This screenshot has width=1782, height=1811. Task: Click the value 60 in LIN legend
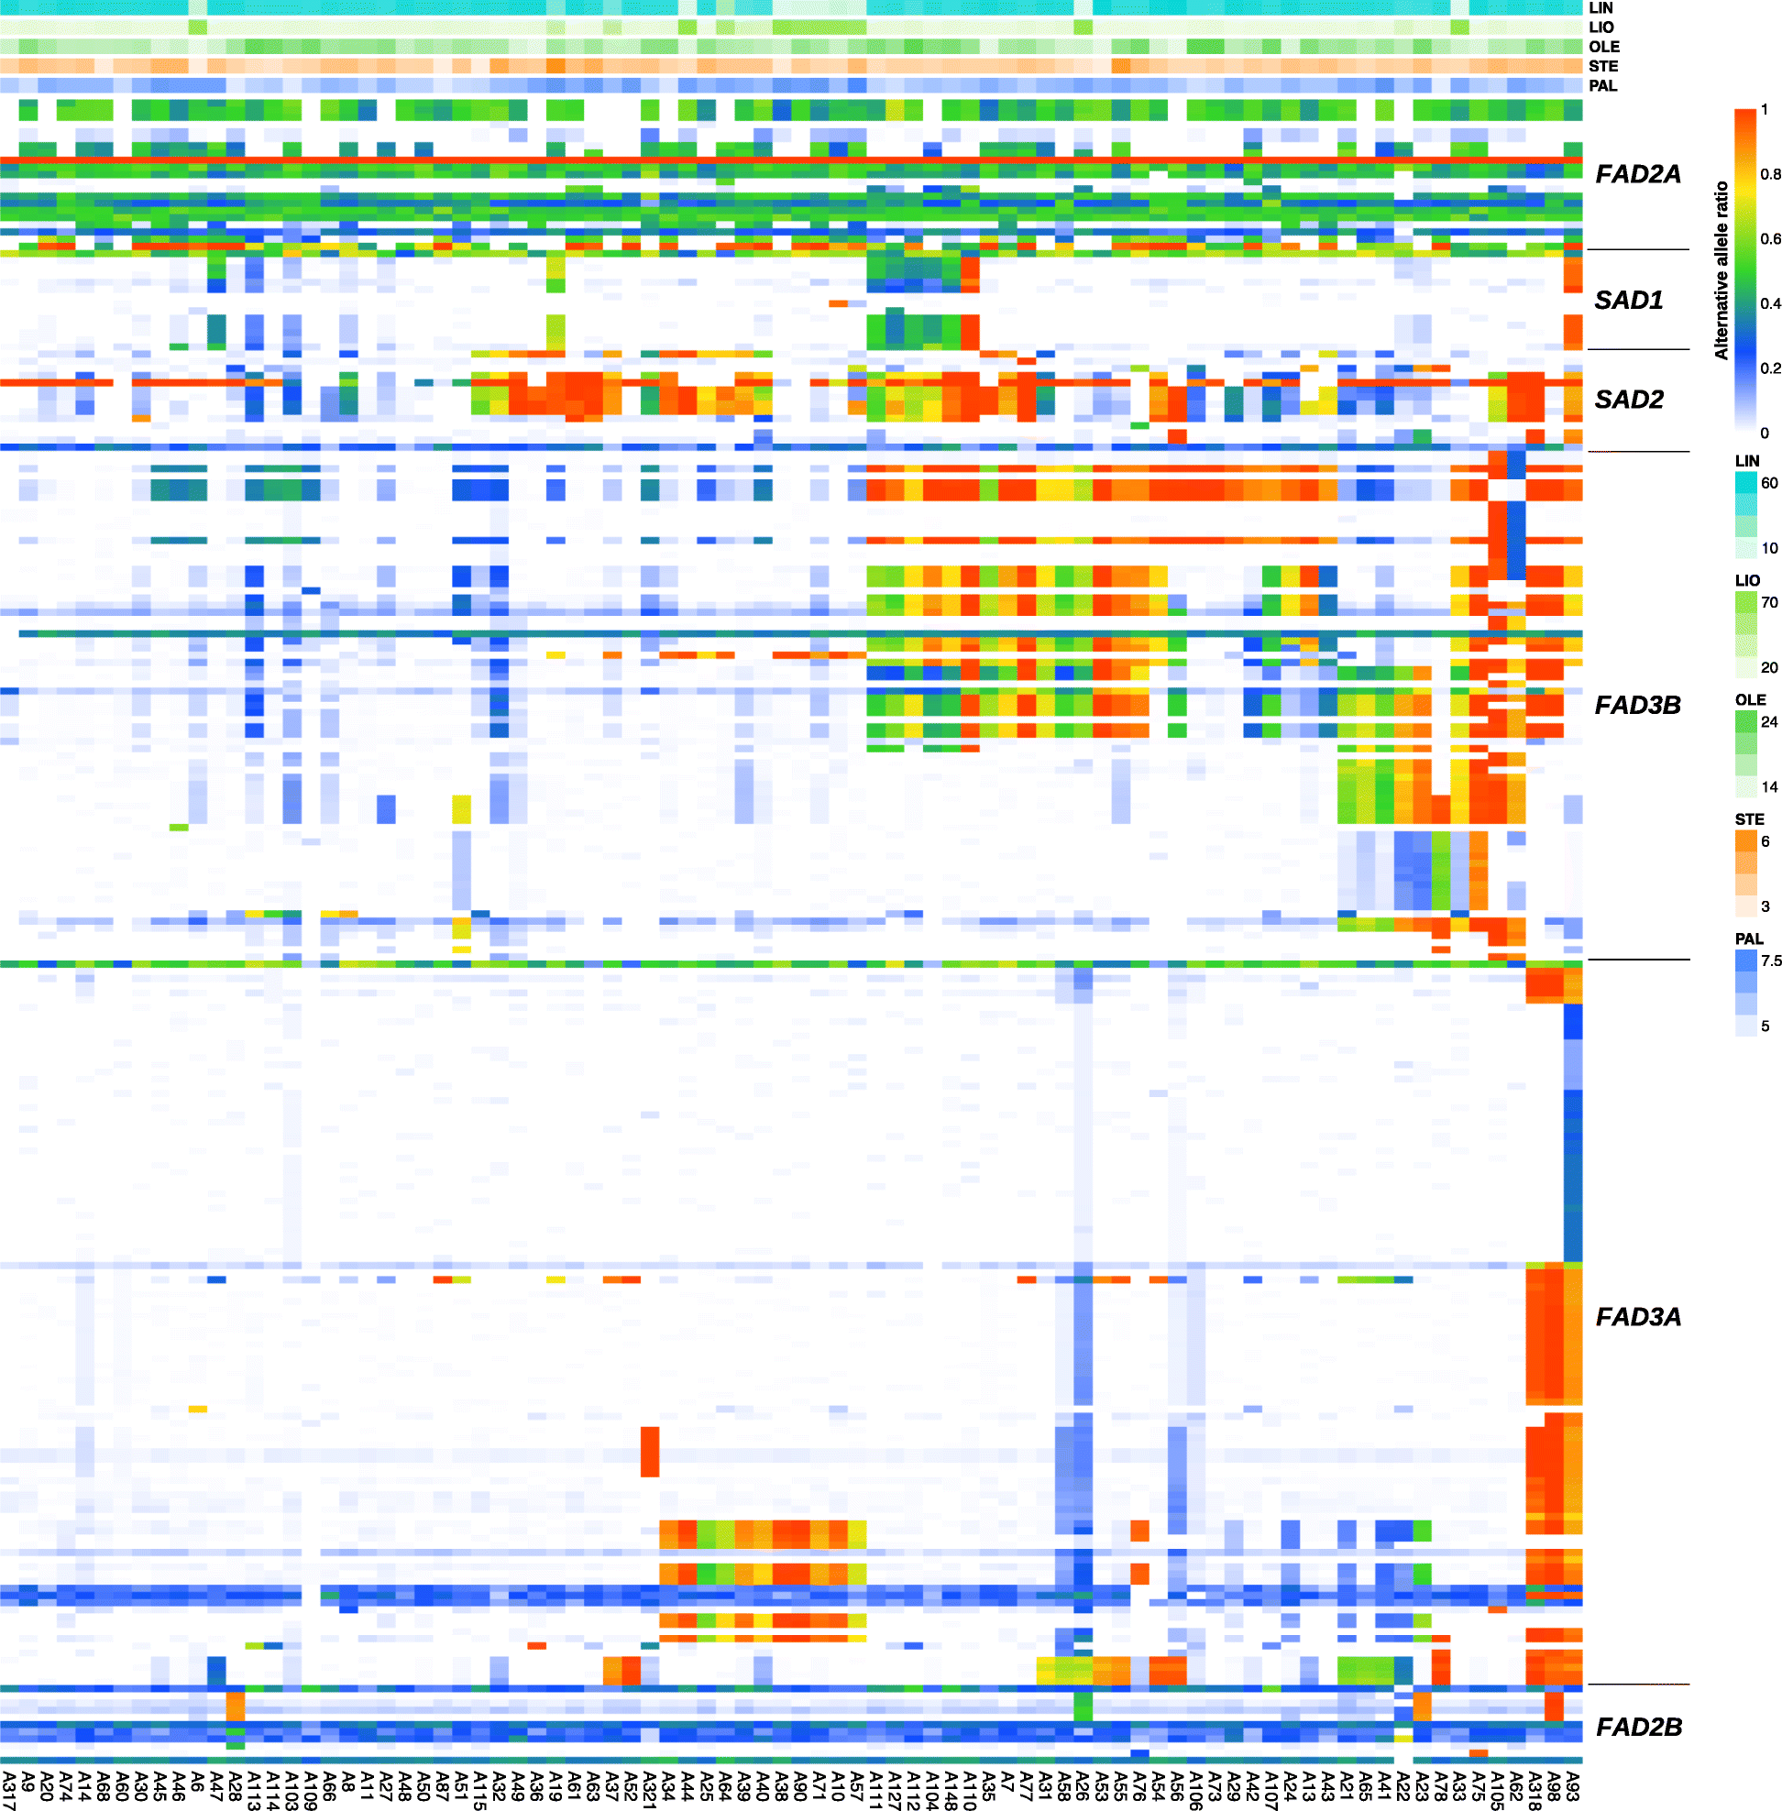(1769, 484)
